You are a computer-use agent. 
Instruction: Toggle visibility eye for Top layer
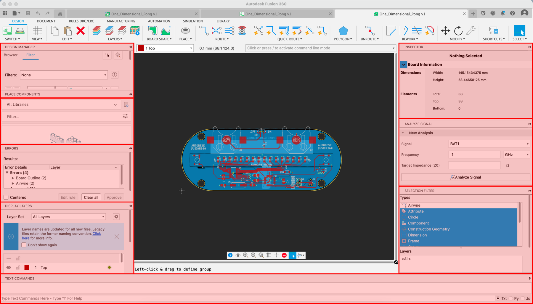coord(9,268)
